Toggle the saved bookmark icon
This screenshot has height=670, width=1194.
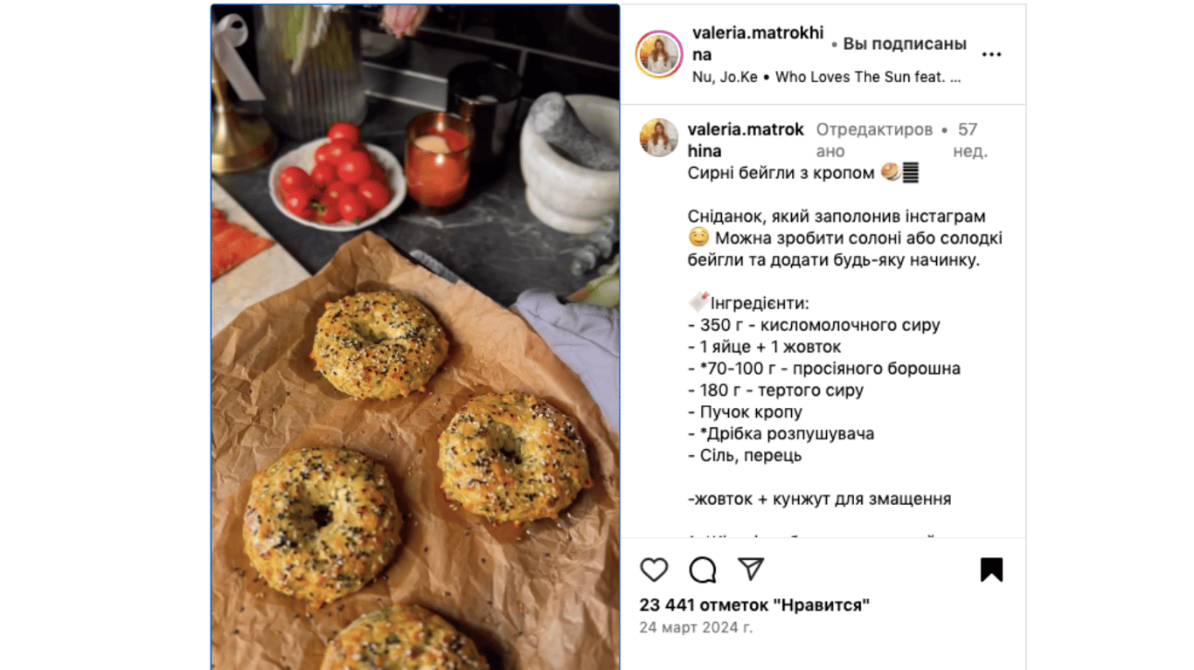pos(991,570)
